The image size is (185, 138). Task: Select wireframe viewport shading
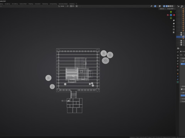166,6
